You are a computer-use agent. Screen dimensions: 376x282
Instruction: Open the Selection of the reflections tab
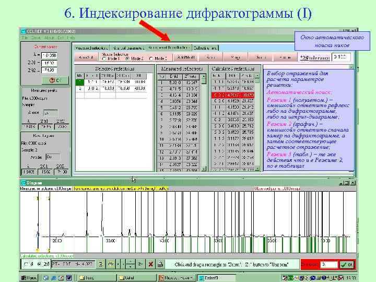(x=169, y=48)
